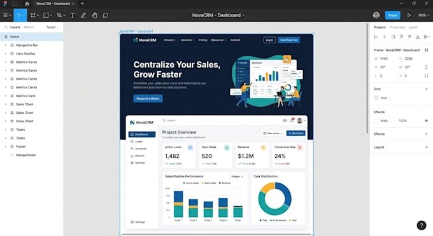Select the Frame tool
The height and width of the screenshot is (236, 433).
tap(33, 15)
